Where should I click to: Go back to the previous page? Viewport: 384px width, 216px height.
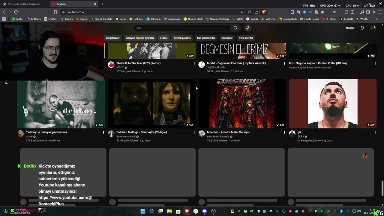(x=4, y=12)
